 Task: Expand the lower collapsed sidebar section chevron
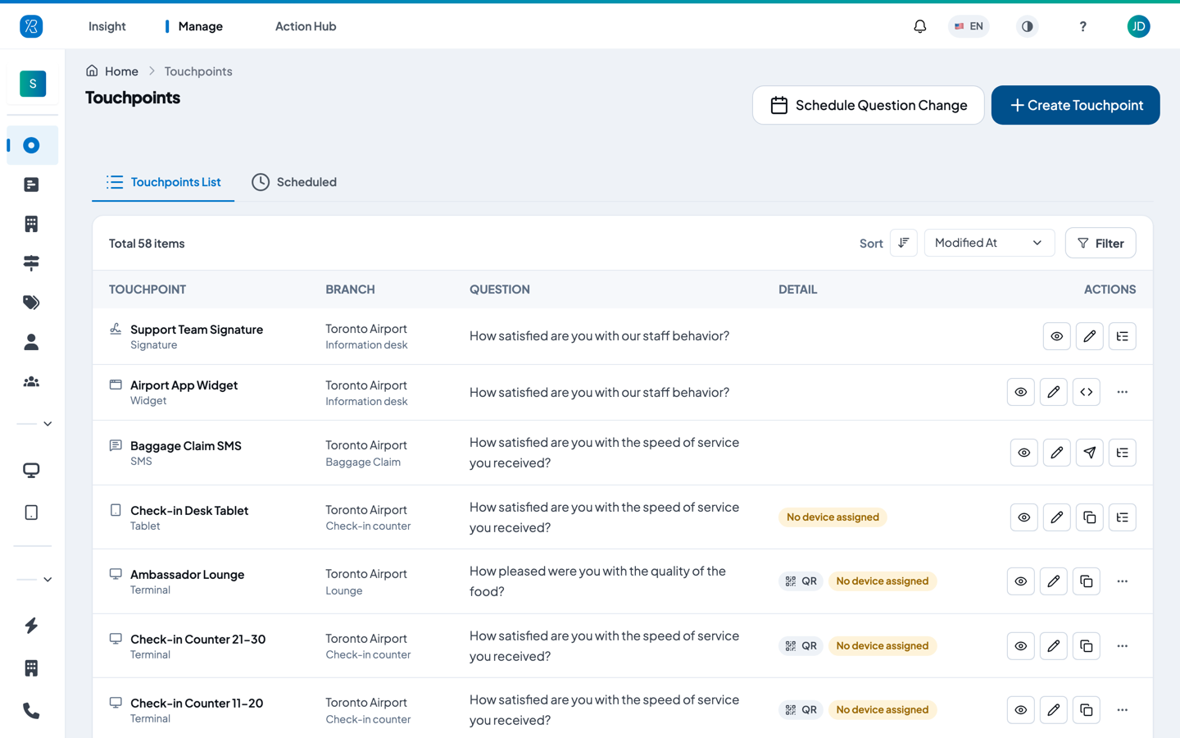[x=48, y=580]
